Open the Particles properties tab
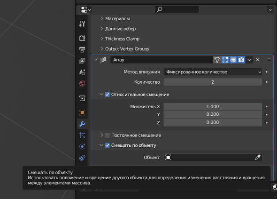 tap(82, 135)
